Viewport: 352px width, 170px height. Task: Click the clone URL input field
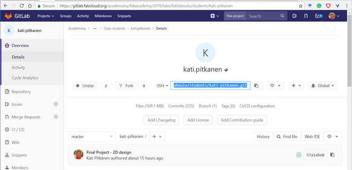click(210, 85)
